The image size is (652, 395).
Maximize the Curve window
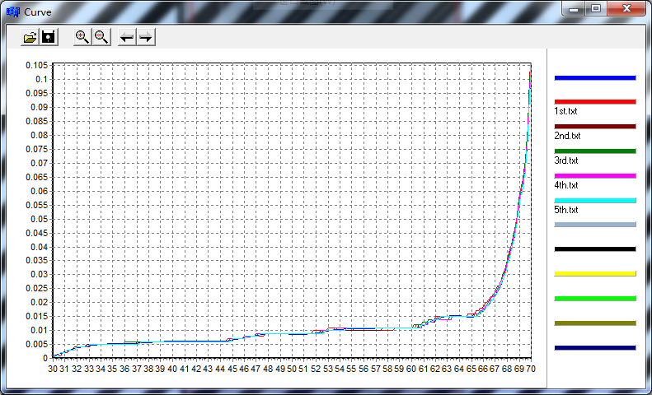595,8
